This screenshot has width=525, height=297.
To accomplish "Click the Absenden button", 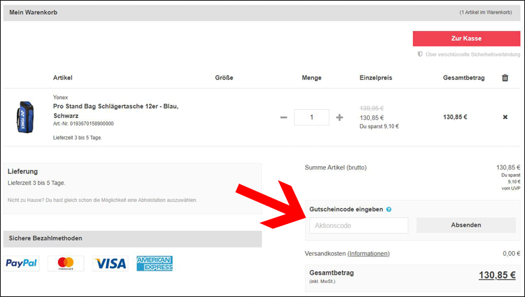I will pos(466,225).
